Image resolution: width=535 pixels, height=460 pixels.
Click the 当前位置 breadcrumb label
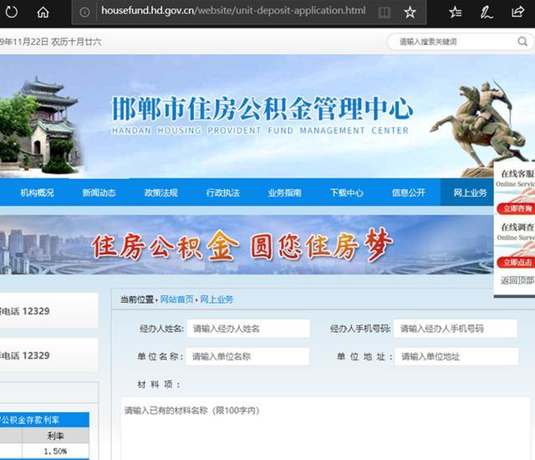(137, 299)
